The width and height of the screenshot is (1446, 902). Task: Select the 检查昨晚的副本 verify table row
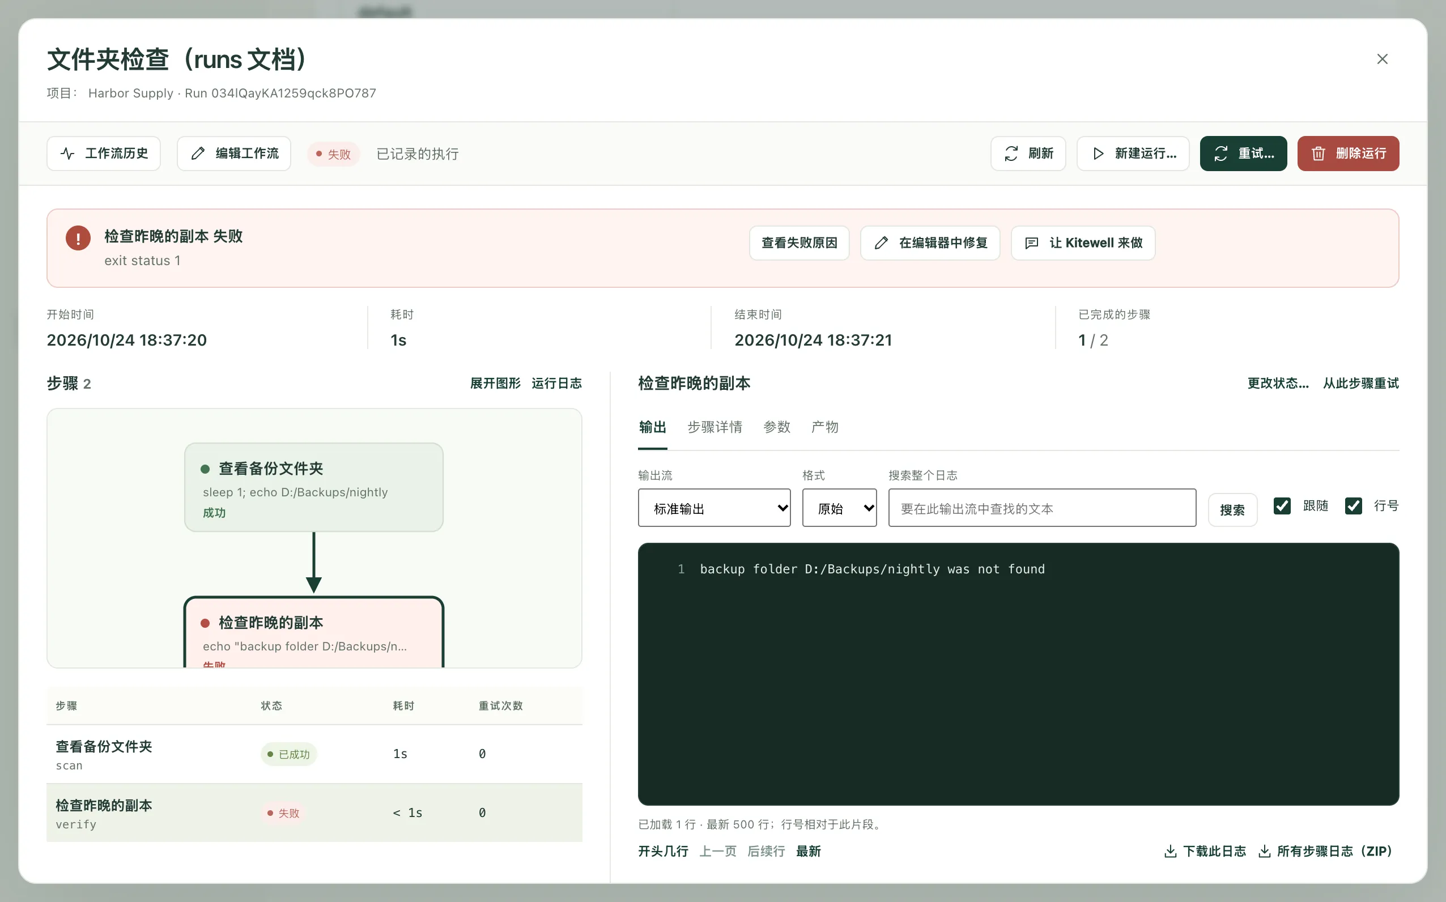pos(314,813)
